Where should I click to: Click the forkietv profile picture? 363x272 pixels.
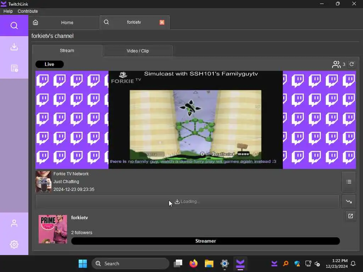pos(53,229)
